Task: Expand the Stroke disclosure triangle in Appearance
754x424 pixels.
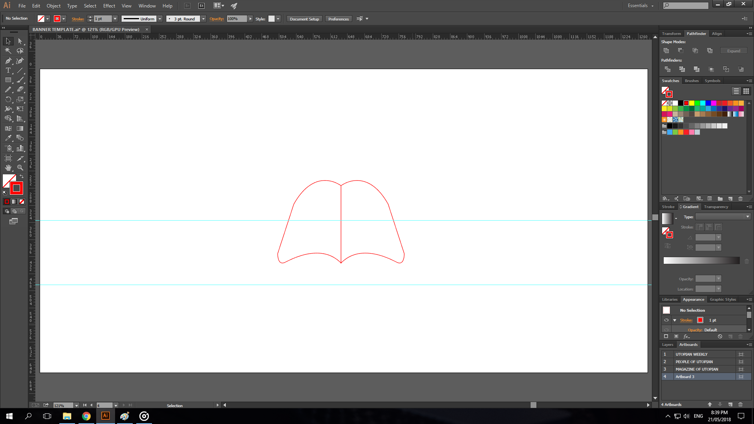Action: 675,320
